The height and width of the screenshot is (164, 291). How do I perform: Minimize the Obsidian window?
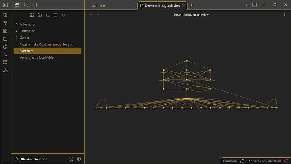(x=264, y=5)
